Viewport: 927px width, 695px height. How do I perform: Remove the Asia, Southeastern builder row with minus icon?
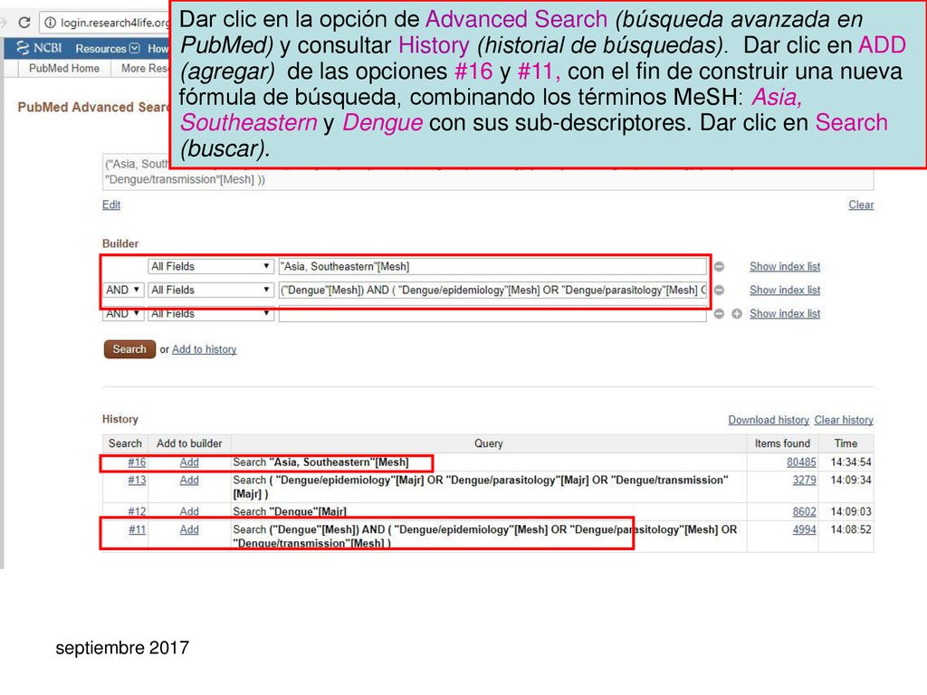click(x=719, y=267)
